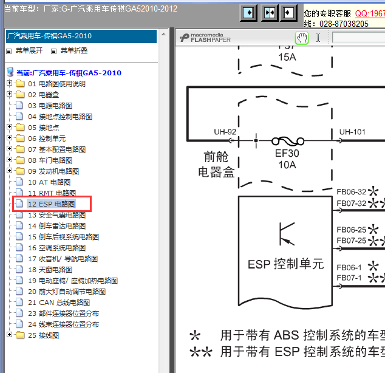385x373 pixels.
Task: Open 23 部件连接器位置分布
Action: [x=63, y=313]
